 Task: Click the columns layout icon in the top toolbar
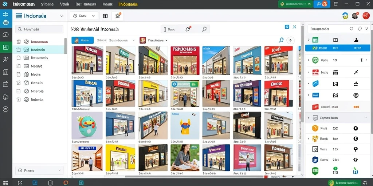[105, 16]
